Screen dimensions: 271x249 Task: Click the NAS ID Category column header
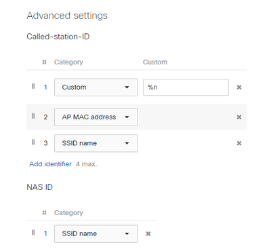pos(68,213)
